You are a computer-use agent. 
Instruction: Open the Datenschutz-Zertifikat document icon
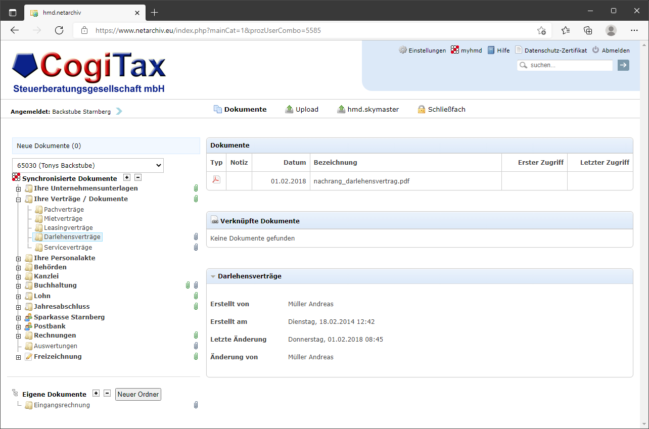518,50
